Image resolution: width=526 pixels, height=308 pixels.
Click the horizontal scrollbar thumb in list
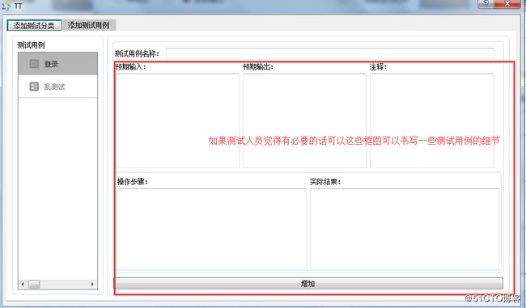pos(34,285)
